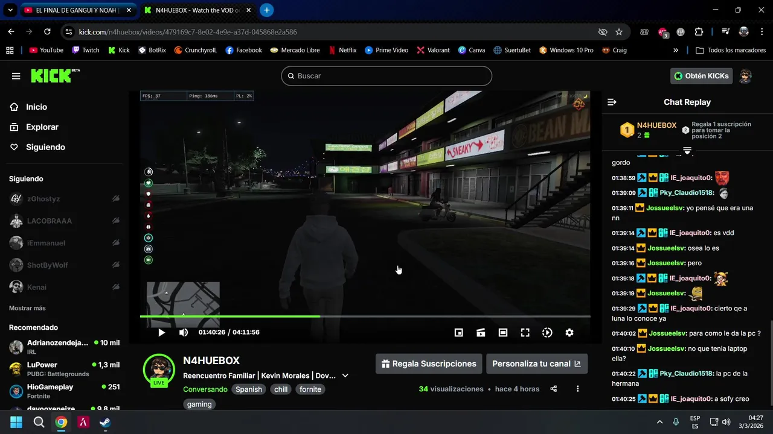The image size is (773, 434).
Task: Open the Chrome three-dot menu
Action: click(x=761, y=32)
